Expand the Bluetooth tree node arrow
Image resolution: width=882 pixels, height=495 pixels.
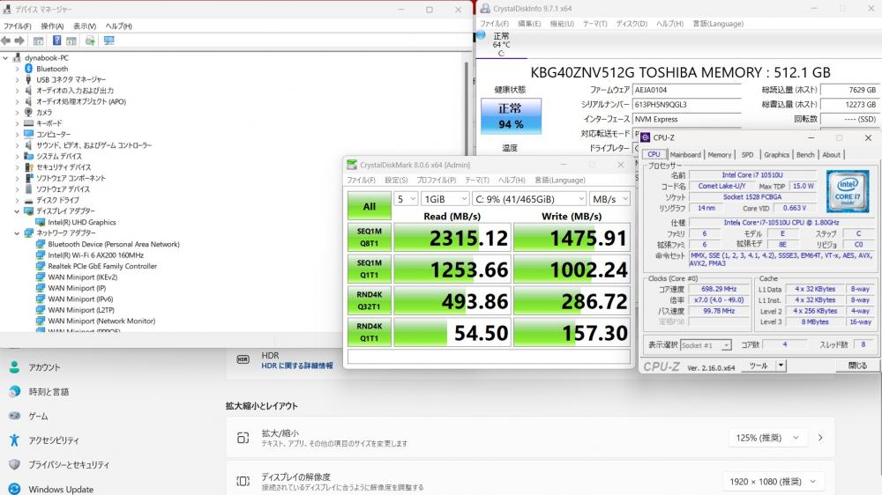[17, 69]
